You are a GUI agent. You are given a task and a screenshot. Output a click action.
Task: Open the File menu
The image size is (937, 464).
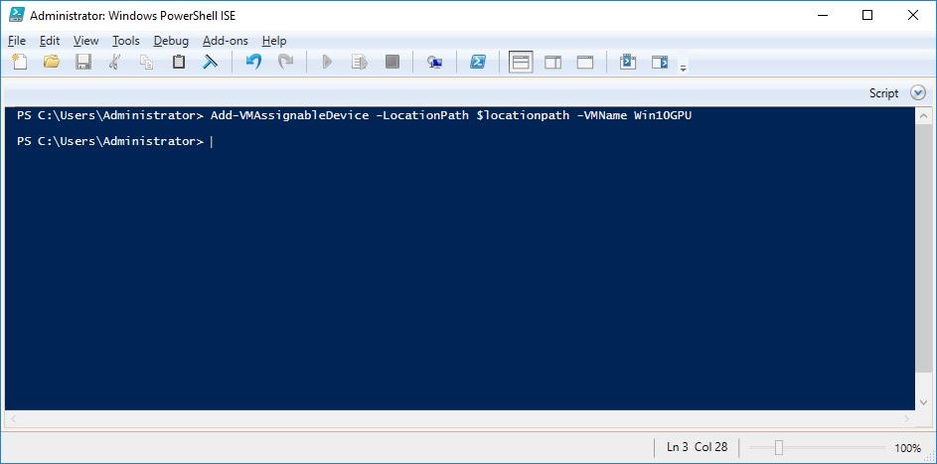[17, 41]
